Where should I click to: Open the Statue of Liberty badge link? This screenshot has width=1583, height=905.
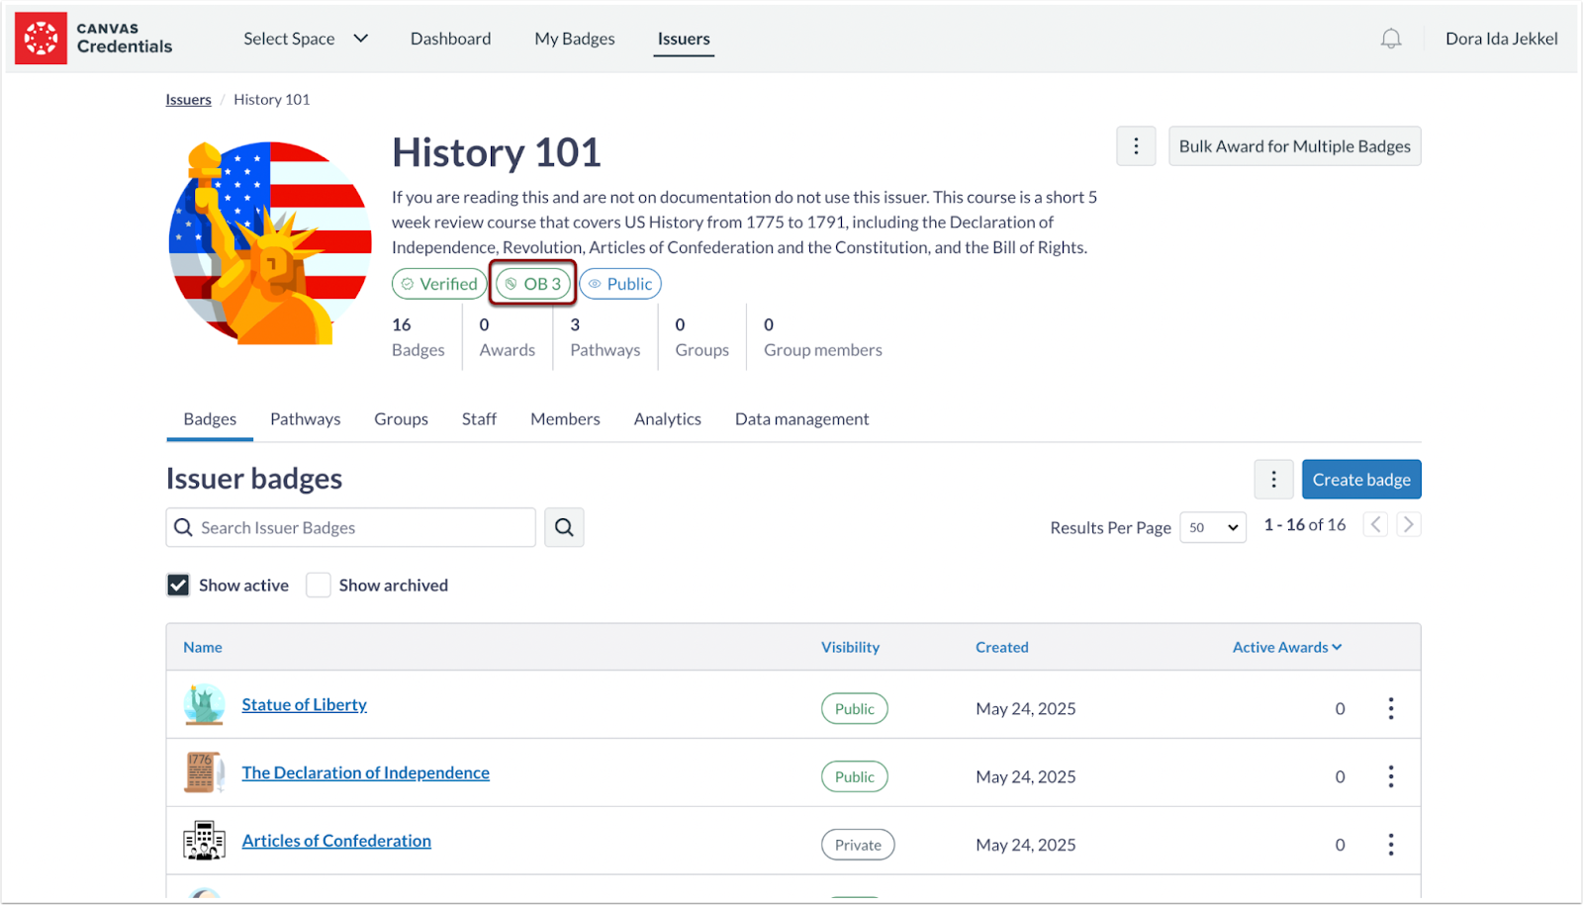point(305,705)
